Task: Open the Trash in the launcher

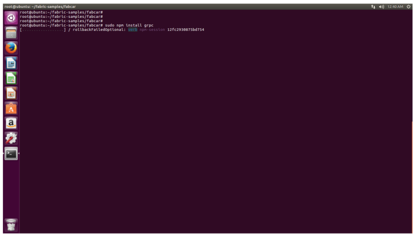Action: coord(11,225)
